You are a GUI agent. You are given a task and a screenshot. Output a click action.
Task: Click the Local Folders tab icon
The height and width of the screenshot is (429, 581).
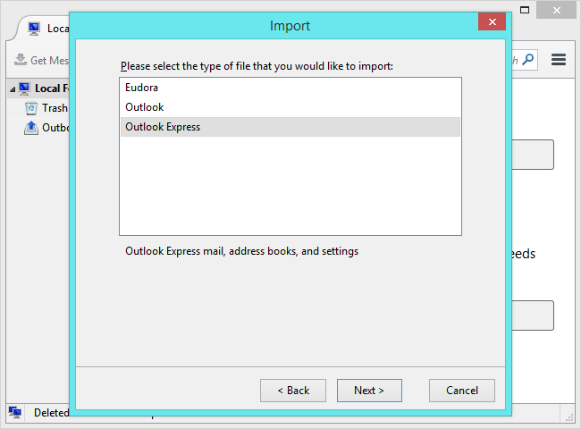point(34,29)
